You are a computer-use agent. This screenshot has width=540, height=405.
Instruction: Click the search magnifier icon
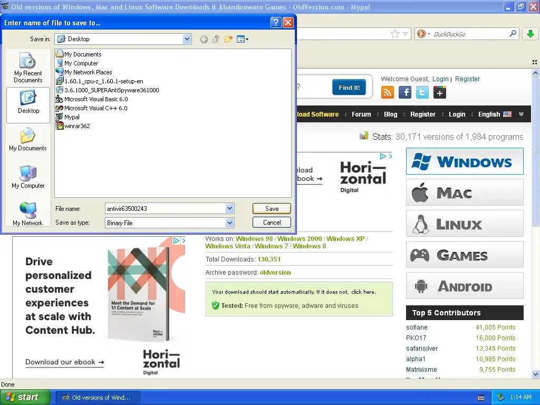click(513, 33)
